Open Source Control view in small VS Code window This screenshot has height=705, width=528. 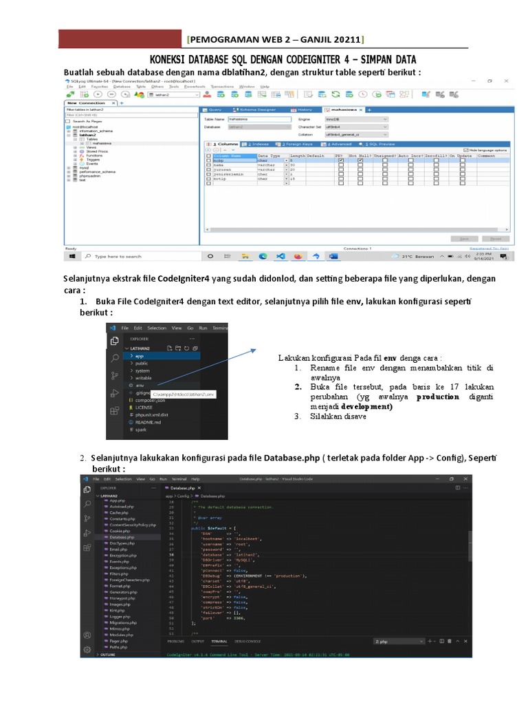(x=114, y=376)
